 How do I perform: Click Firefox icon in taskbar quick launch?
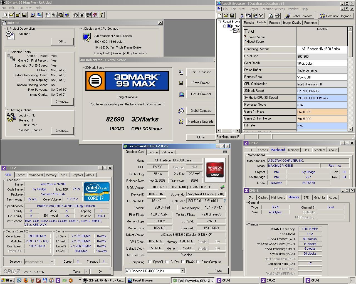(x=26, y=280)
